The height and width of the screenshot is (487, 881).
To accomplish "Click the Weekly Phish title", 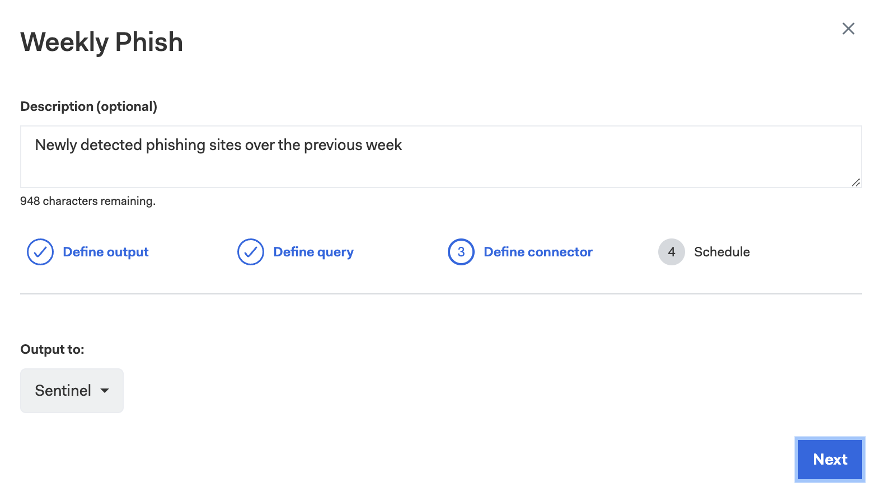I will [102, 42].
